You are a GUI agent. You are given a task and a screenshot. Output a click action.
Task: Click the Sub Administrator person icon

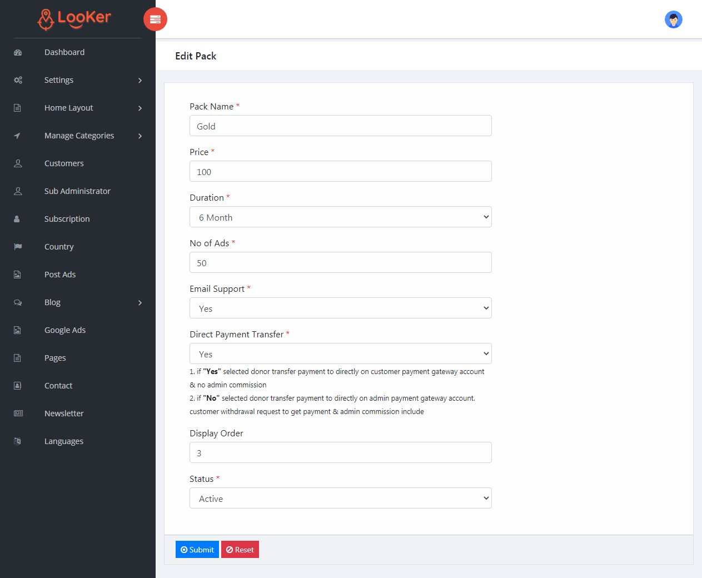(18, 191)
